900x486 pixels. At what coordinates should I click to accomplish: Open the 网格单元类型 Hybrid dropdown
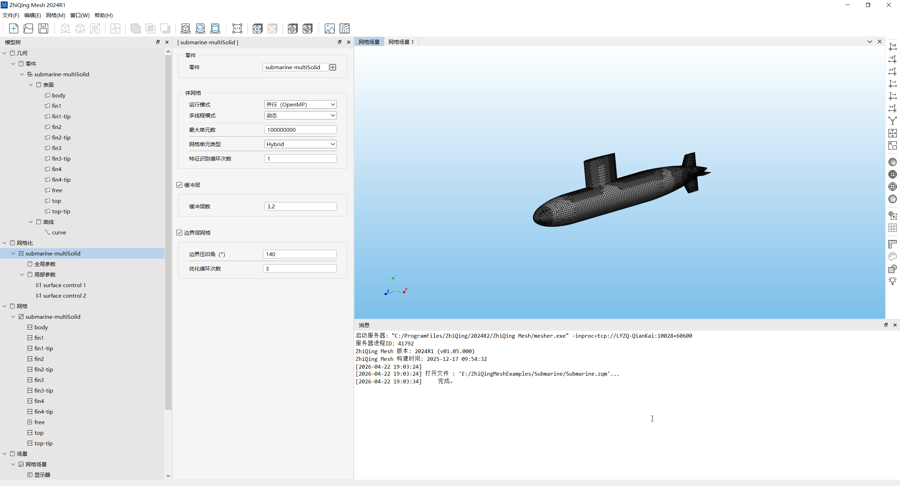(x=300, y=144)
